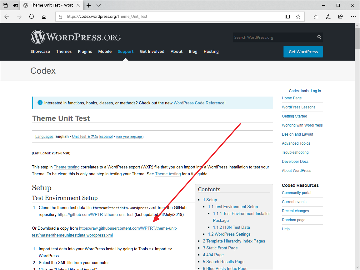Image resolution: width=360 pixels, height=270 pixels.
Task: Open the Developer Docs sidebar link
Action: click(295, 162)
